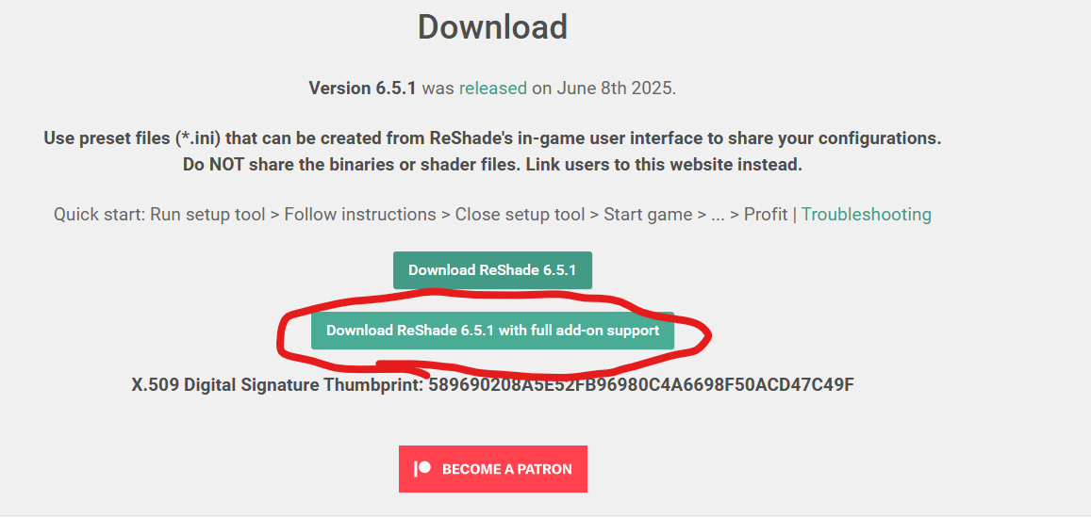Click the 'Follow instructions' step text
1091x518 pixels.
pyautogui.click(x=360, y=214)
